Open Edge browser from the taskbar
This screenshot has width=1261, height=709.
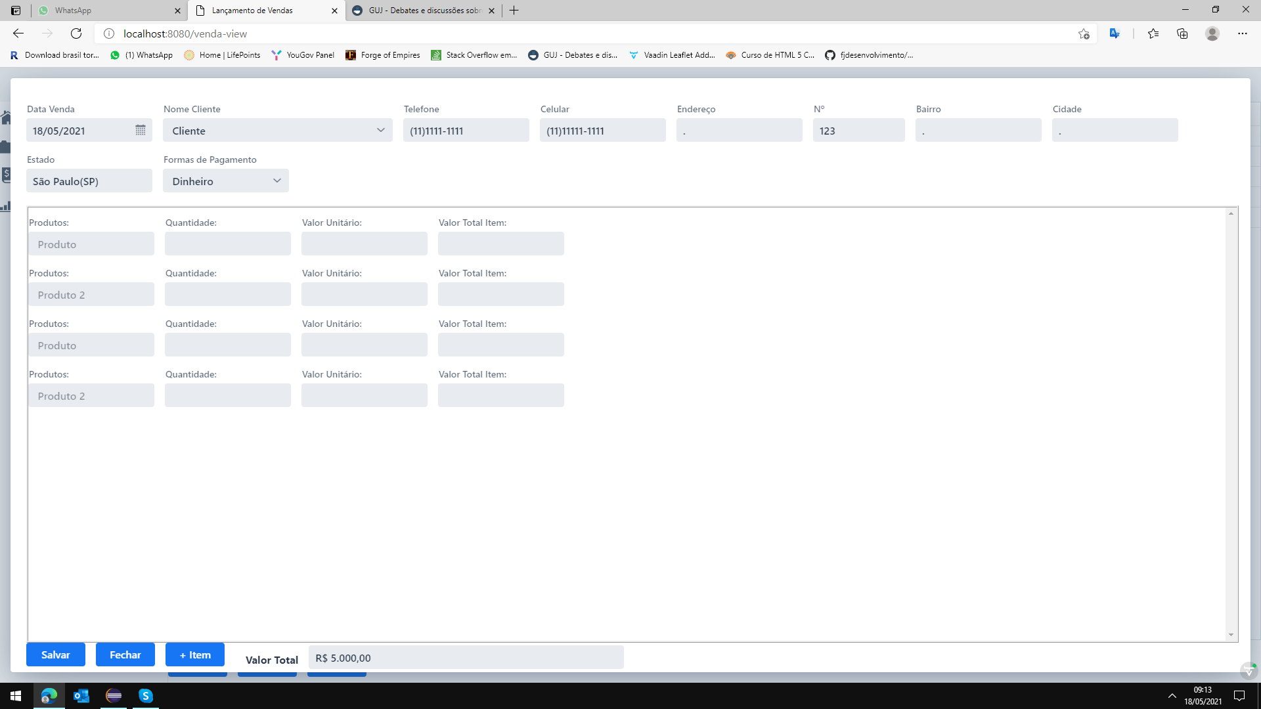49,696
